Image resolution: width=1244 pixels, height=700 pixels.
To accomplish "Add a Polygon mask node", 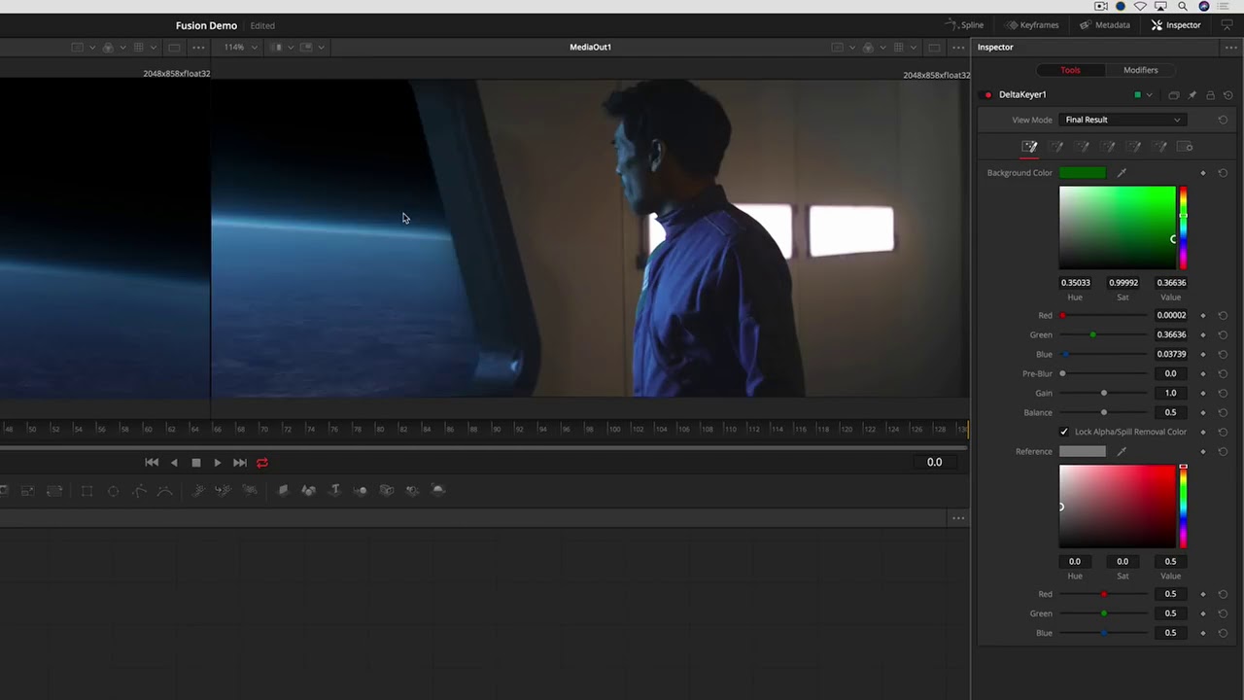I will 139,491.
